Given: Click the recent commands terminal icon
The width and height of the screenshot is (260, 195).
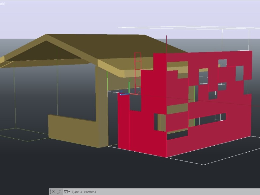Looking at the screenshot, I should [66, 192].
